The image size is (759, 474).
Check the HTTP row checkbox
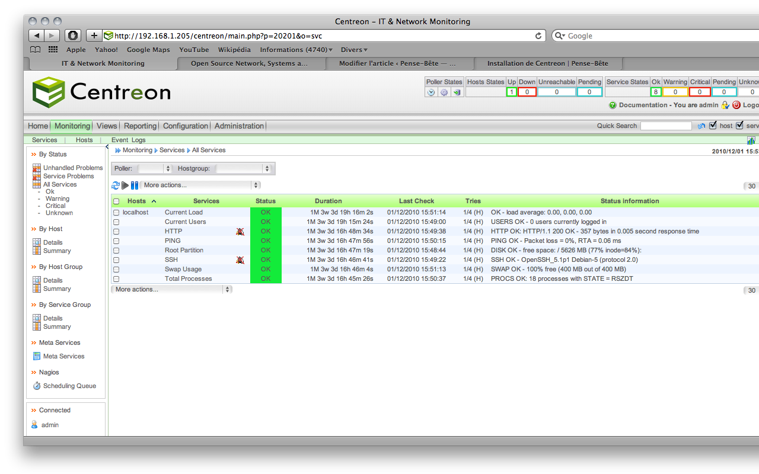(116, 232)
